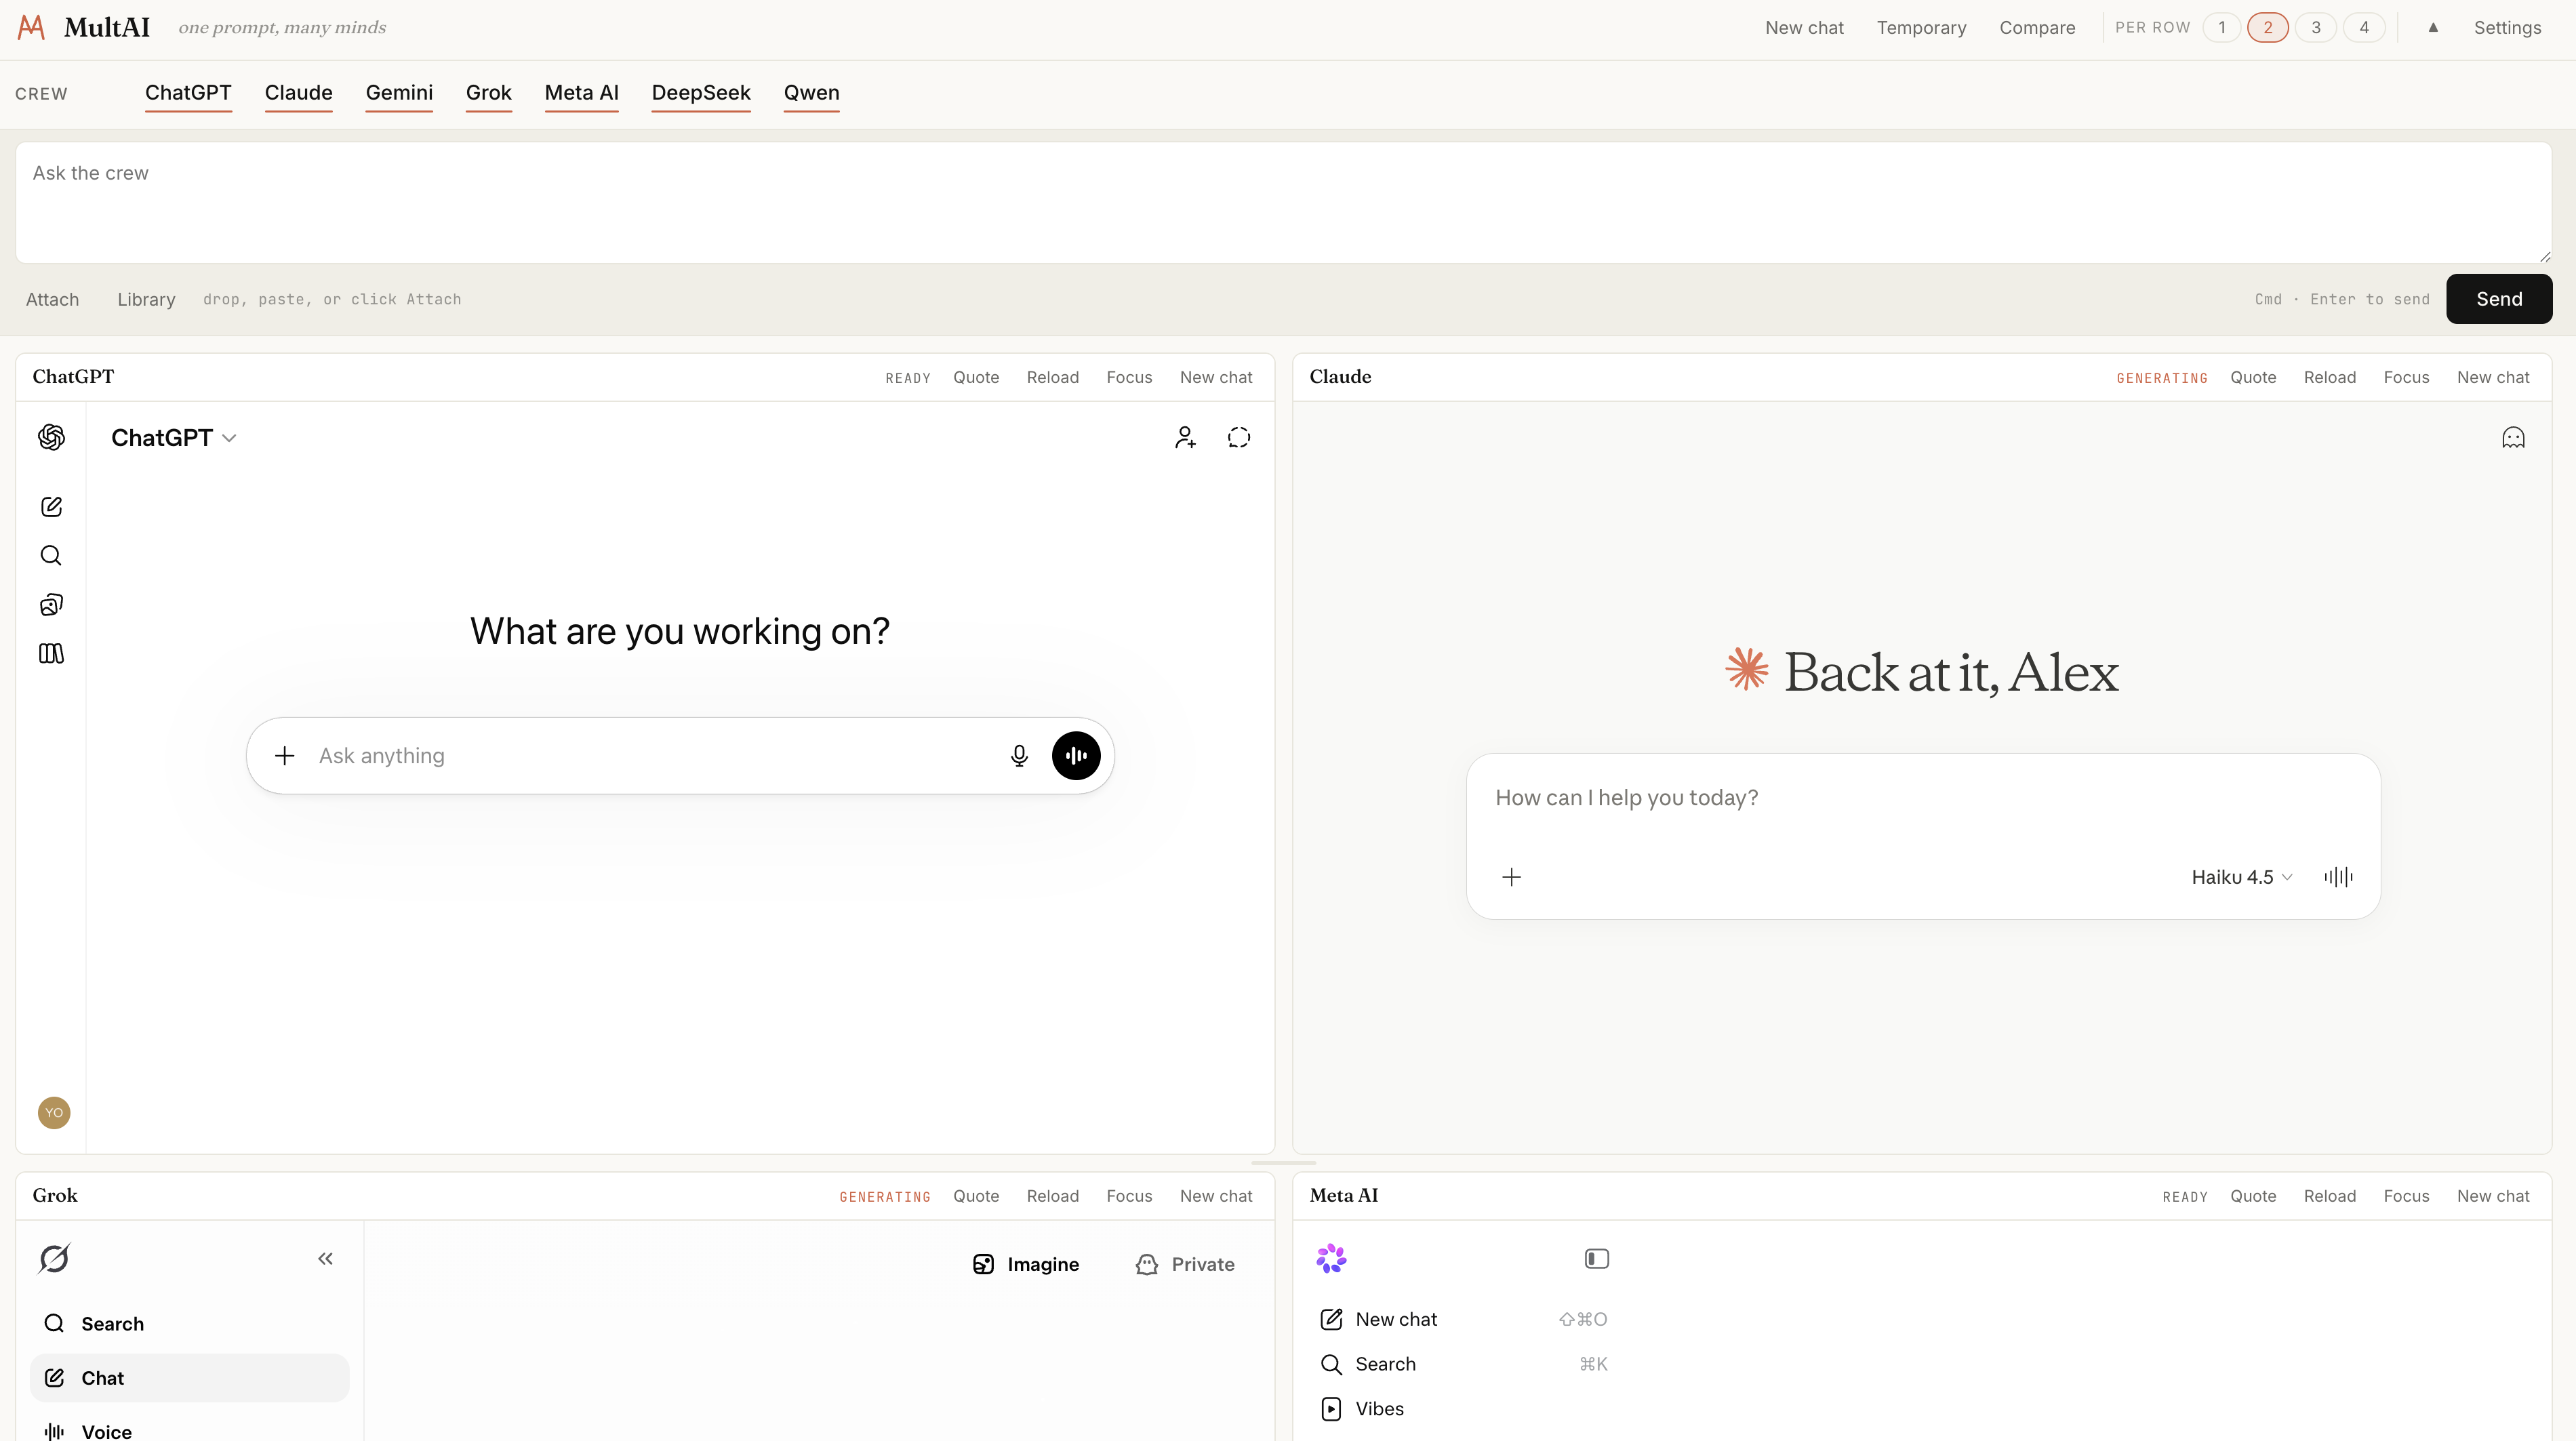The image size is (2576, 1441).
Task: Open Grok Search in sidebar
Action: 190,1324
